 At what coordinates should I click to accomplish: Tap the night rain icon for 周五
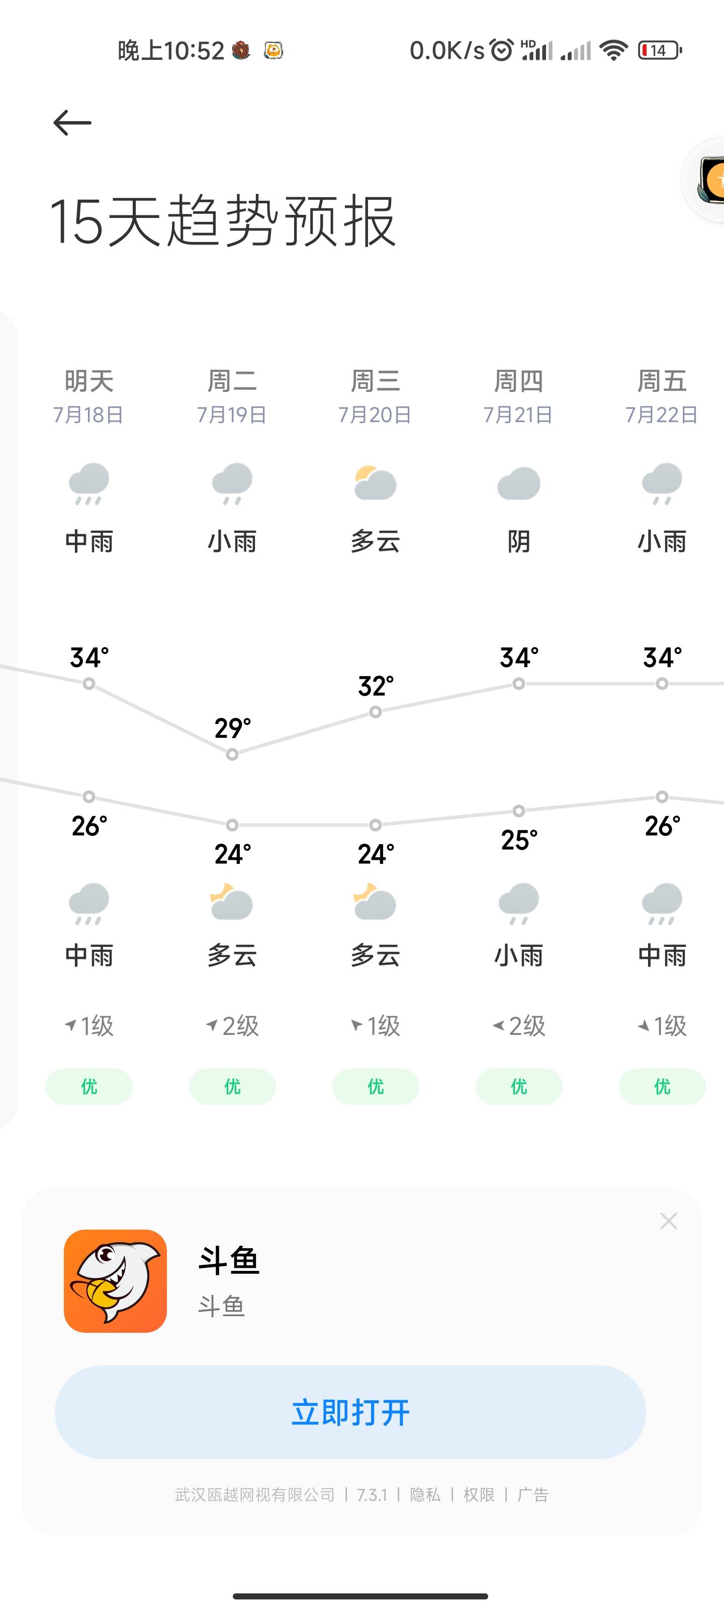pos(662,903)
